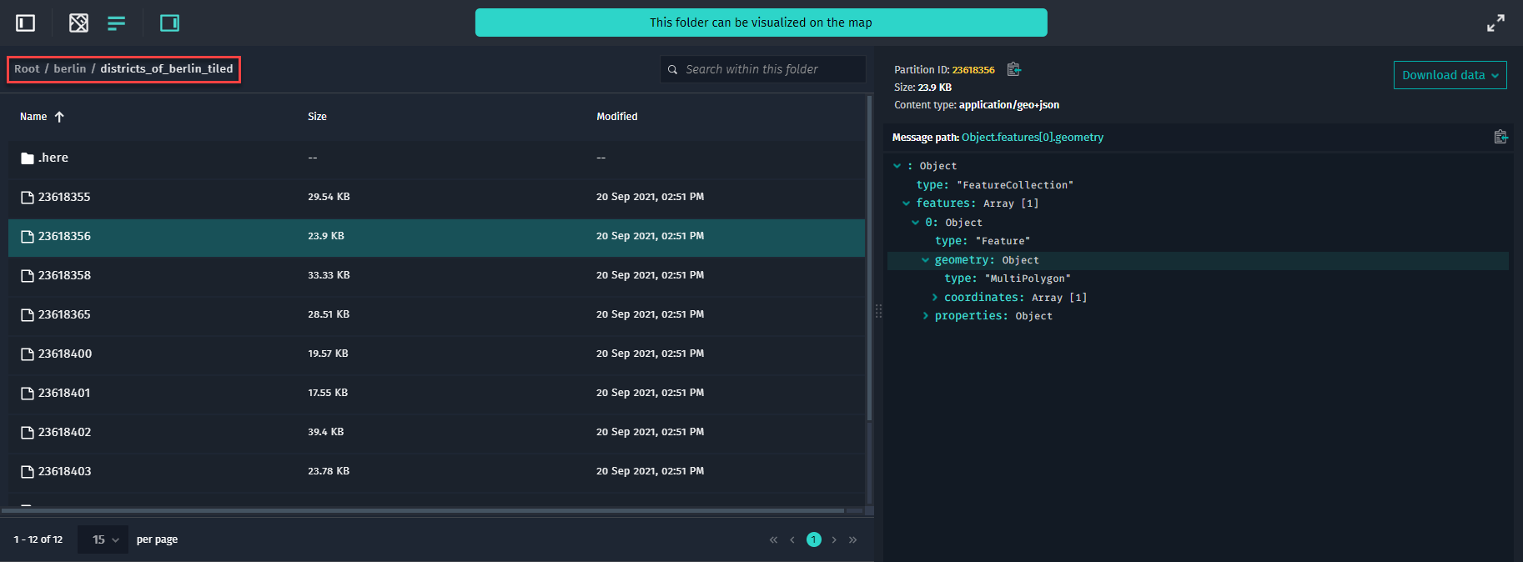This screenshot has width=1523, height=562.
Task: Copy the Partition ID to clipboard
Action: click(1013, 69)
